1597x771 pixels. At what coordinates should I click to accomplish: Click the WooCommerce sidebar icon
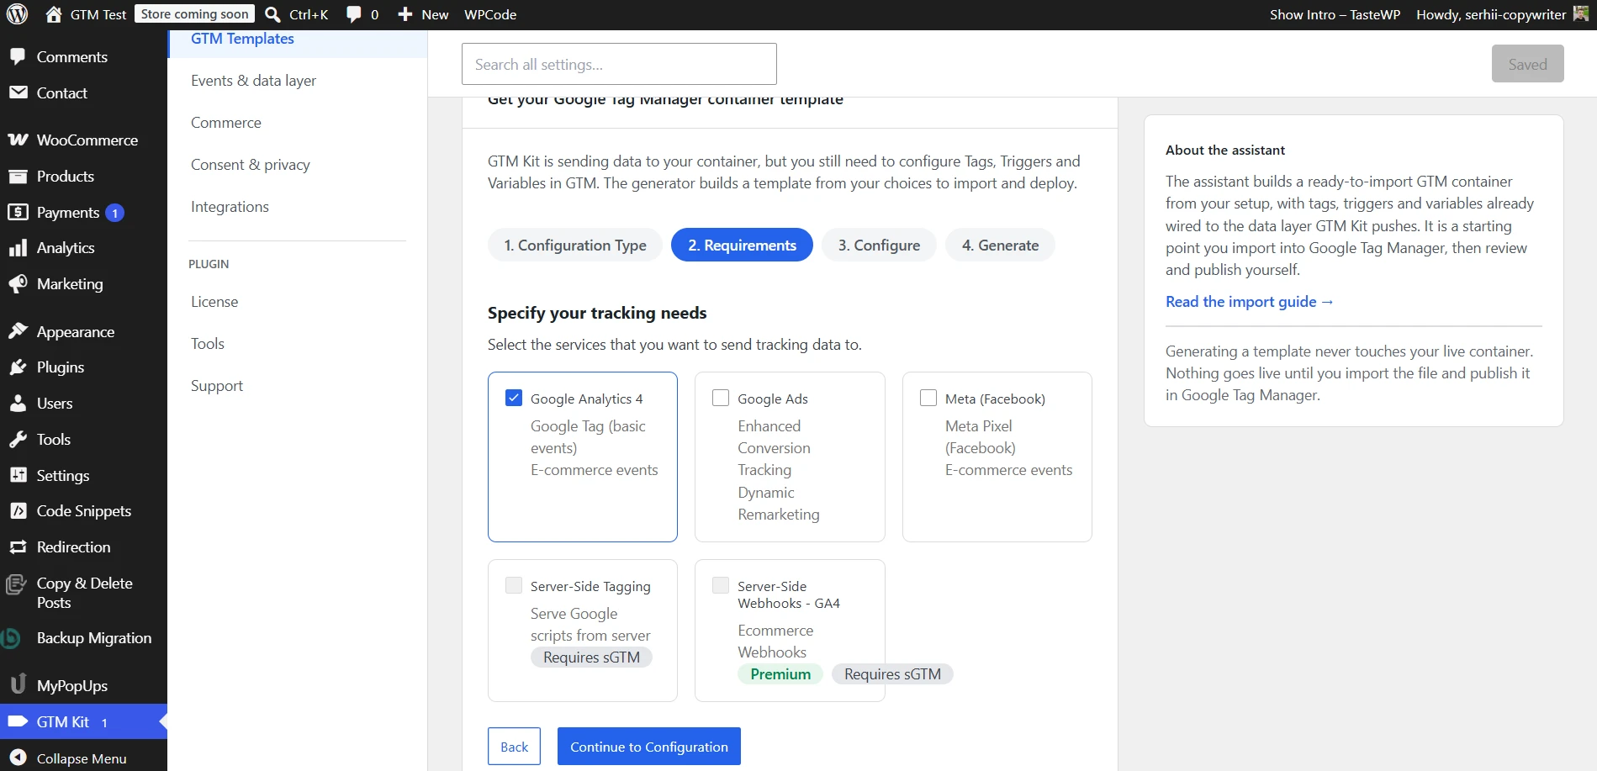point(18,140)
